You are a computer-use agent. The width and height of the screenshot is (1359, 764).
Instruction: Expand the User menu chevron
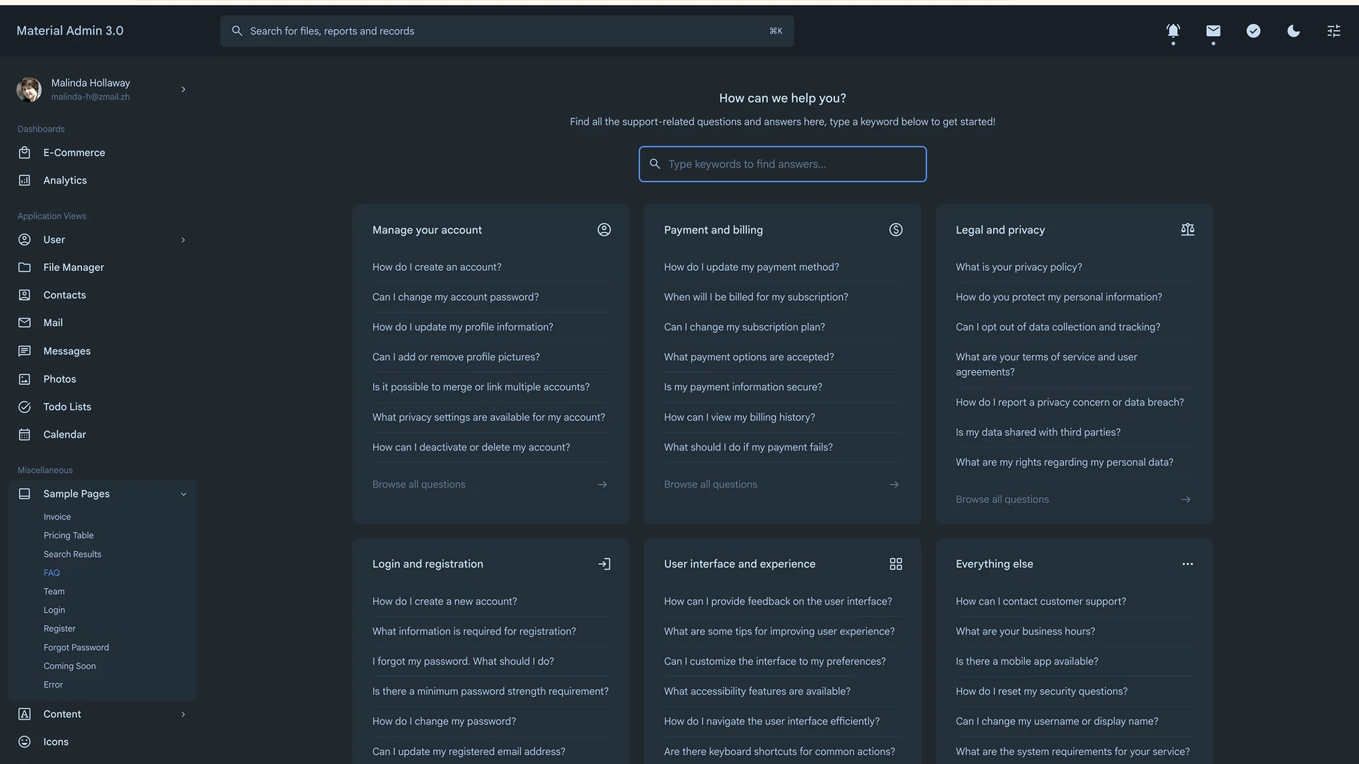click(183, 240)
